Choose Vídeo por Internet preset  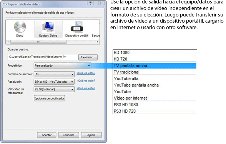(x=155, y=98)
